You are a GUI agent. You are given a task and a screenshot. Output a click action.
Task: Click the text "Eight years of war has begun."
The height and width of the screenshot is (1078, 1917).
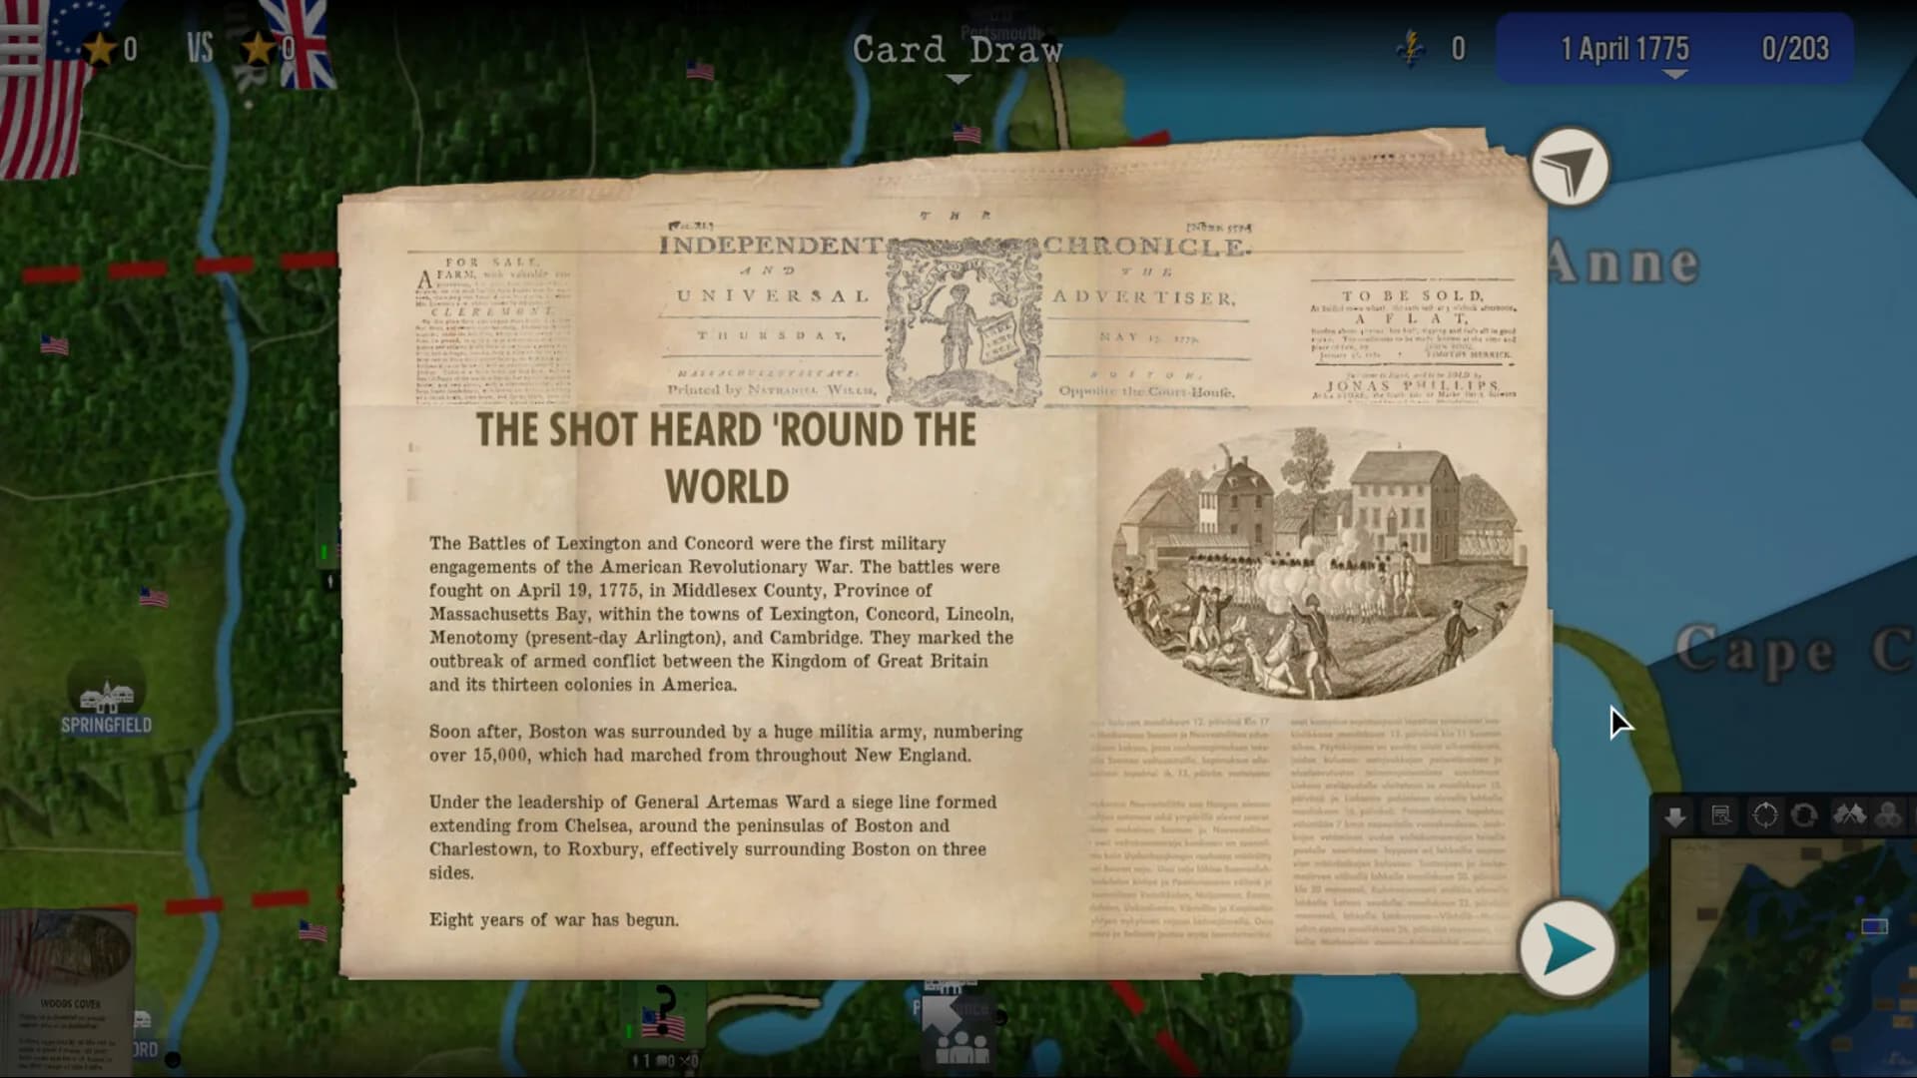[554, 919]
